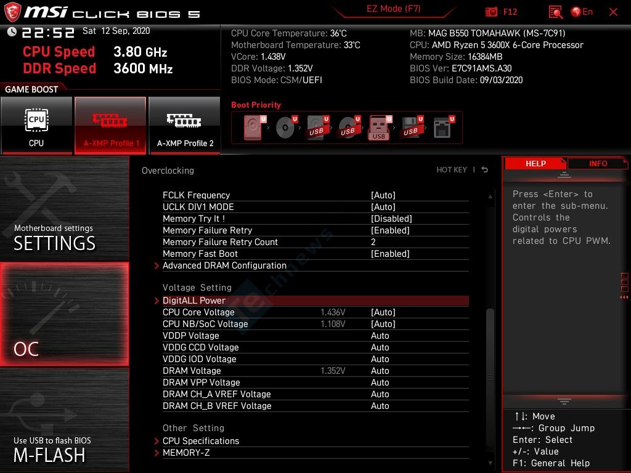This screenshot has width=631, height=473.
Task: Click the scrollbar down arrow
Action: pyautogui.click(x=490, y=463)
